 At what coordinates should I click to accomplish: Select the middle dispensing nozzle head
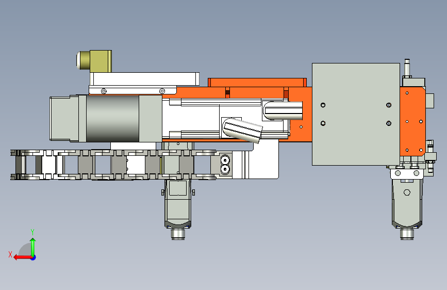coord(178,208)
